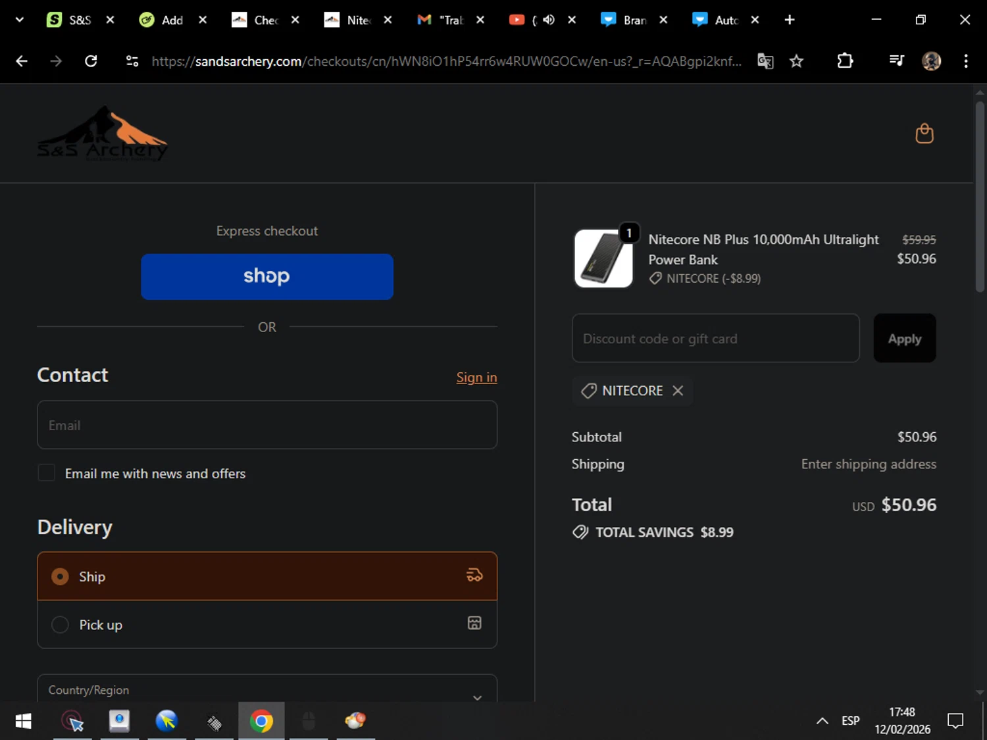
Task: Open the shopping bag cart icon
Action: click(924, 134)
